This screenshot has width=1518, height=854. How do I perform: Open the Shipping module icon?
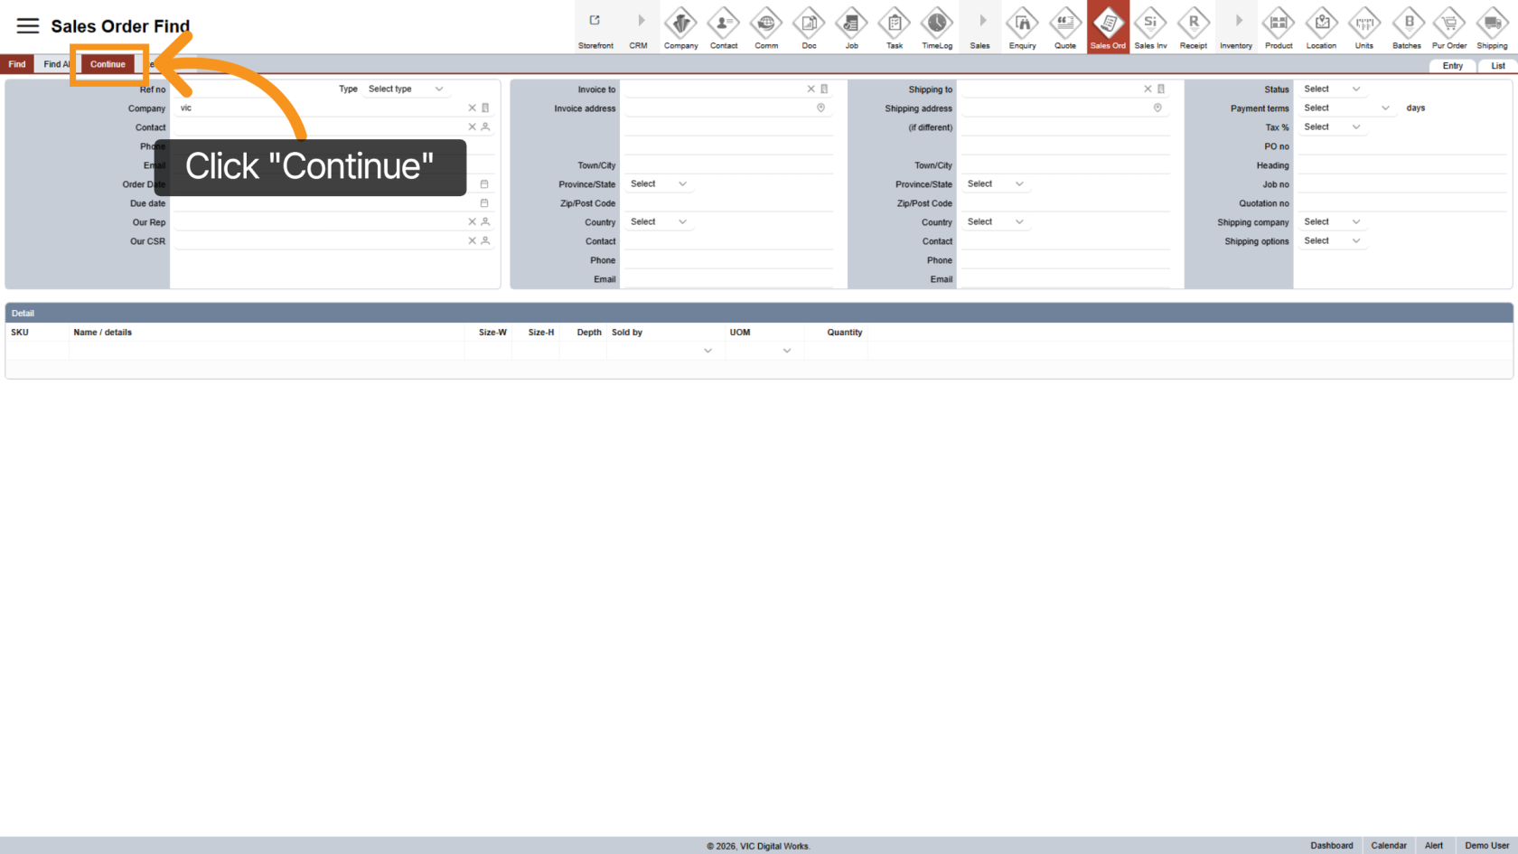click(x=1492, y=28)
